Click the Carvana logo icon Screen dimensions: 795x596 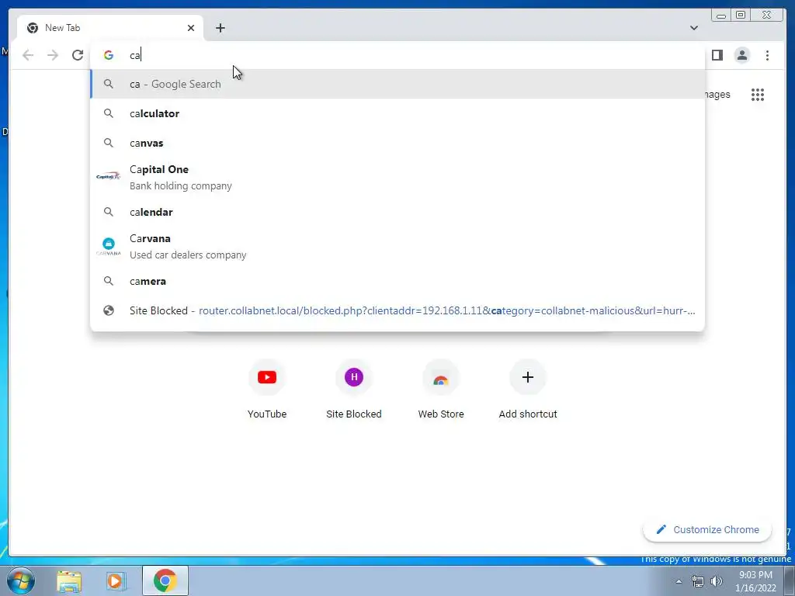point(109,246)
